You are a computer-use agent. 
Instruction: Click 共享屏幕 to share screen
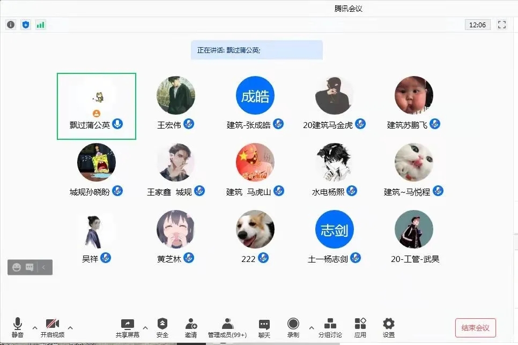[128, 327]
